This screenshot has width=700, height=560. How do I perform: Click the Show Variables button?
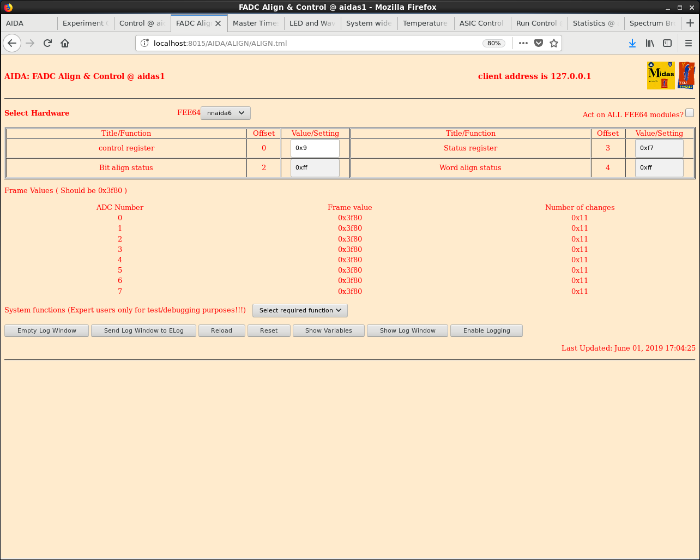(328, 330)
